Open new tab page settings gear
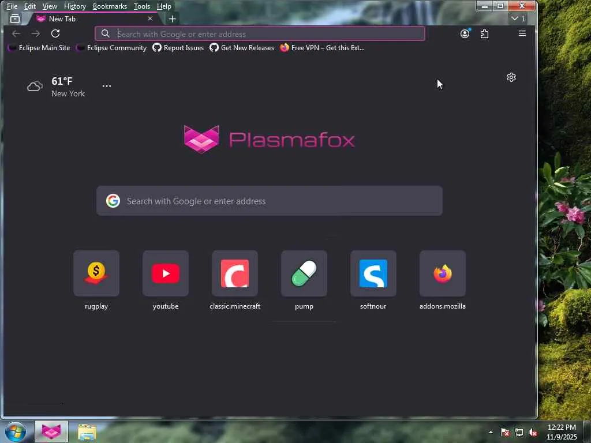 511,77
